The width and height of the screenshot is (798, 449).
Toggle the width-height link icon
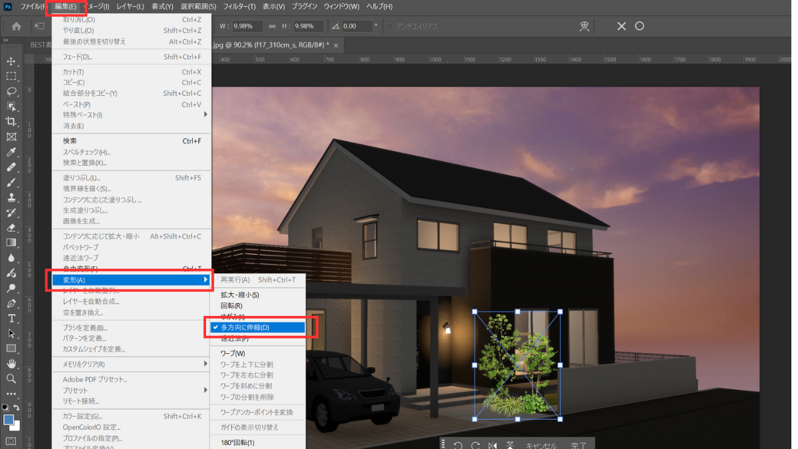point(272,27)
